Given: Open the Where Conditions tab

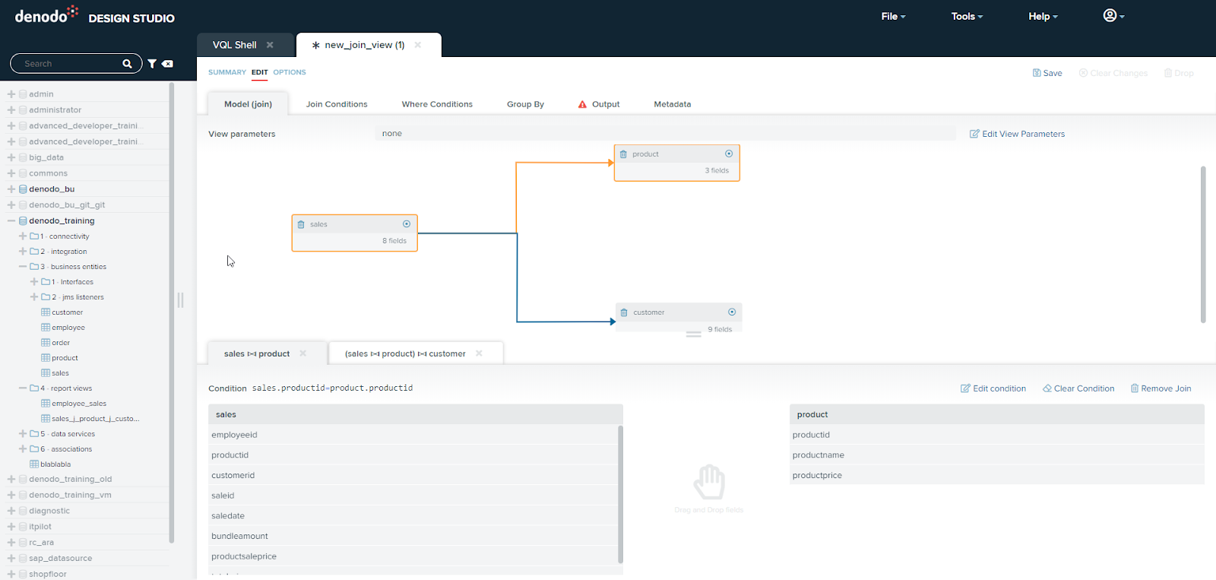Looking at the screenshot, I should tap(437, 104).
